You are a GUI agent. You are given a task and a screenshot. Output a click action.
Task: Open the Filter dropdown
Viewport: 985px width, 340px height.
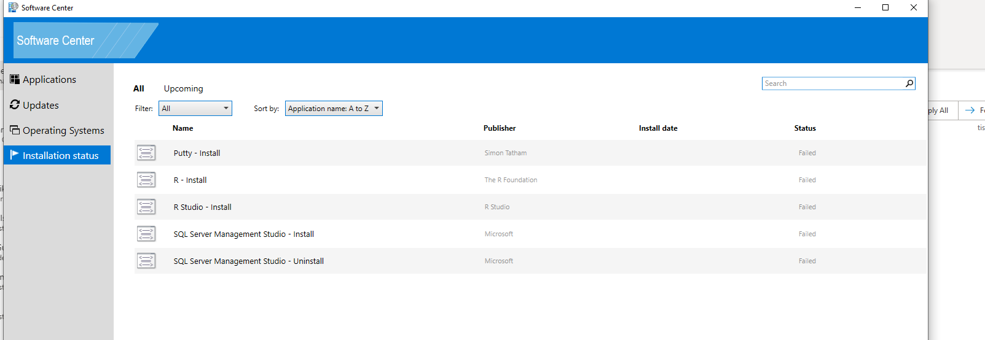[195, 109]
